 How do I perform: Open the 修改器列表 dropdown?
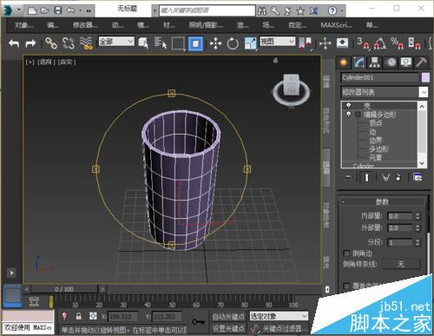[x=384, y=92]
